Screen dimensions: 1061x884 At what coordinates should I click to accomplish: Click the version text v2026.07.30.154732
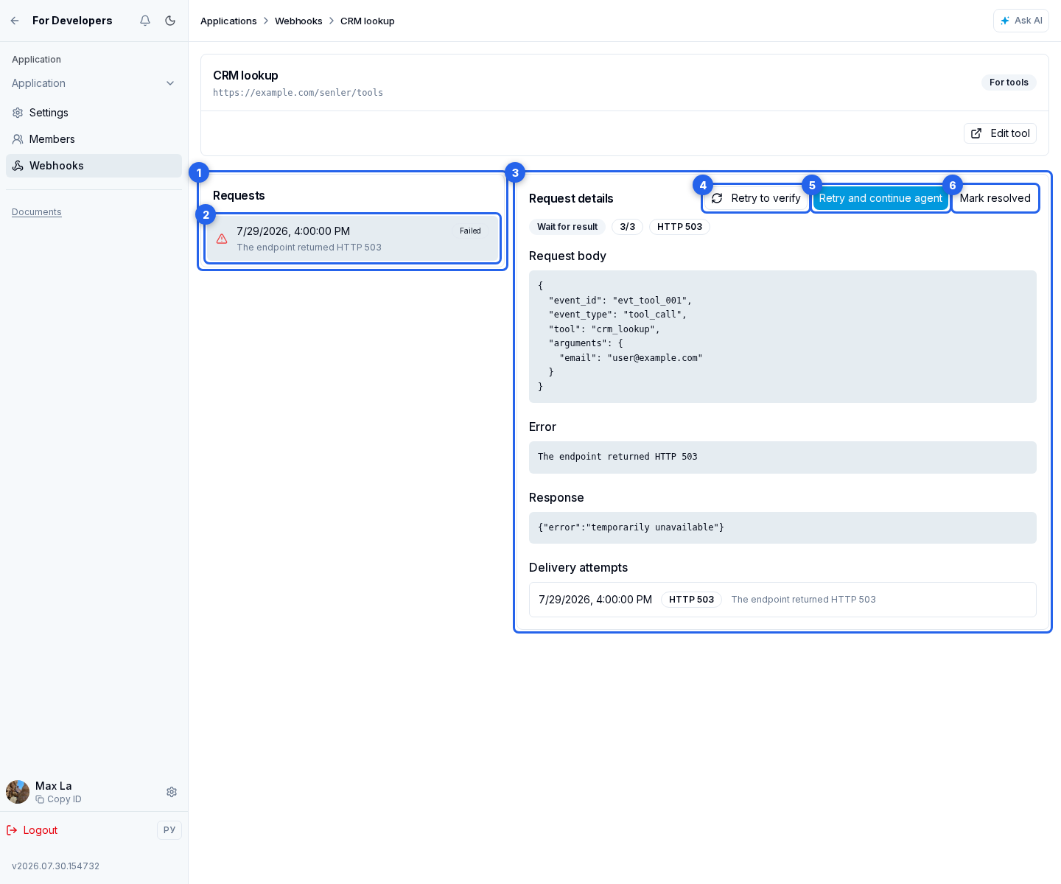click(x=55, y=866)
